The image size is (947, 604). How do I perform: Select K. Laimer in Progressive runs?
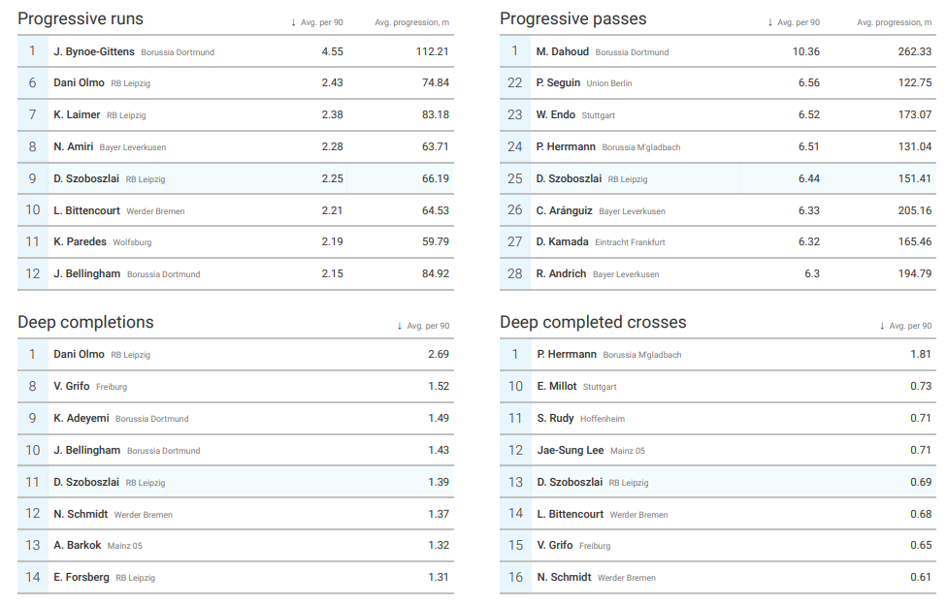77,114
